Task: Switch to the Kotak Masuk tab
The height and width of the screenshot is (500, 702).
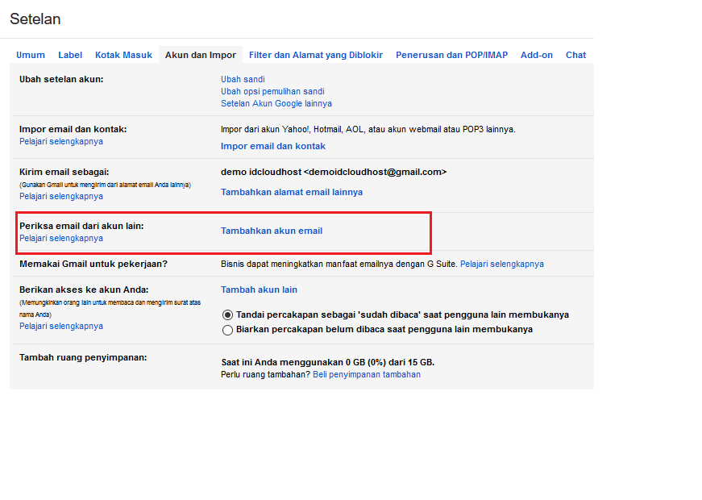Action: (123, 55)
